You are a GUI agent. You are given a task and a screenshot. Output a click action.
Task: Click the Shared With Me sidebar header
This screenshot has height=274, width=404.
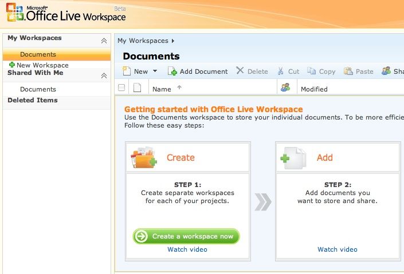(36, 73)
